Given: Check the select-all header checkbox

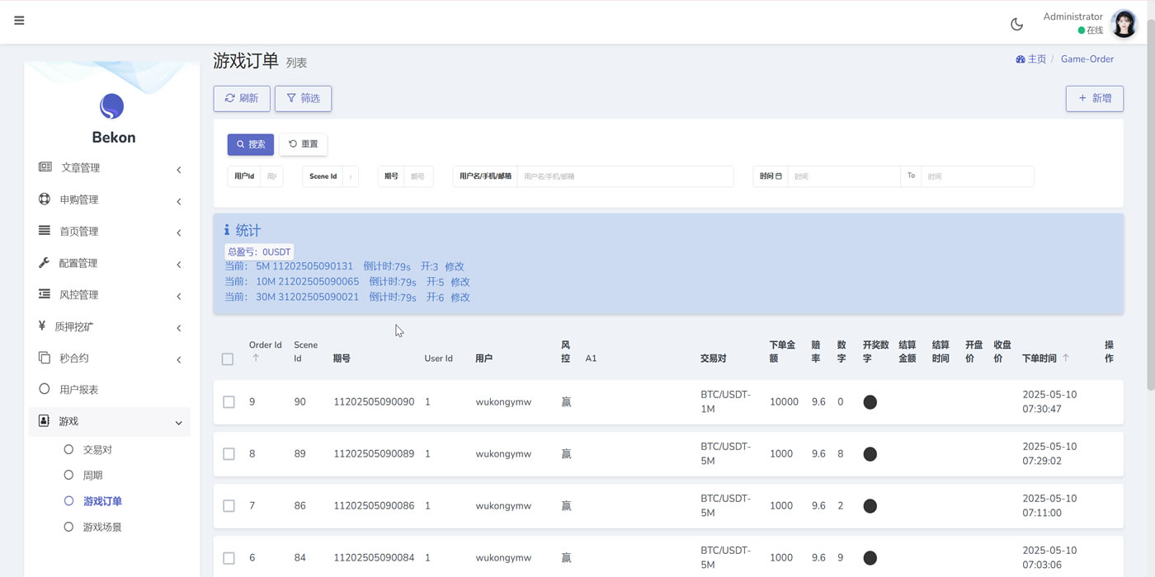Looking at the screenshot, I should [x=228, y=359].
